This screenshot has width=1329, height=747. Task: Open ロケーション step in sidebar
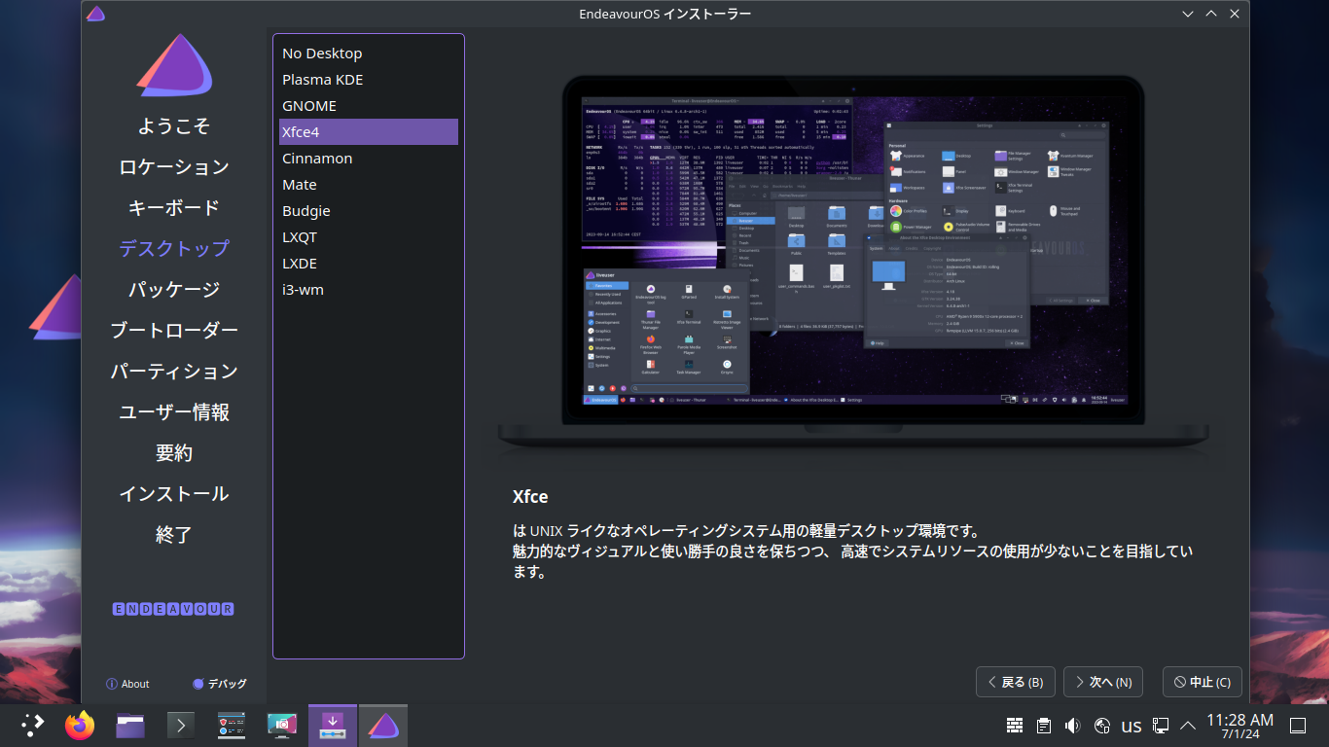tap(174, 167)
